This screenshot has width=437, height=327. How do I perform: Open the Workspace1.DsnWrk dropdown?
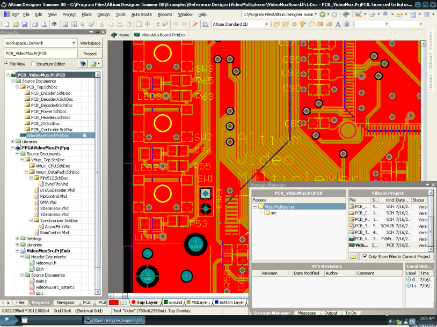pyautogui.click(x=74, y=43)
